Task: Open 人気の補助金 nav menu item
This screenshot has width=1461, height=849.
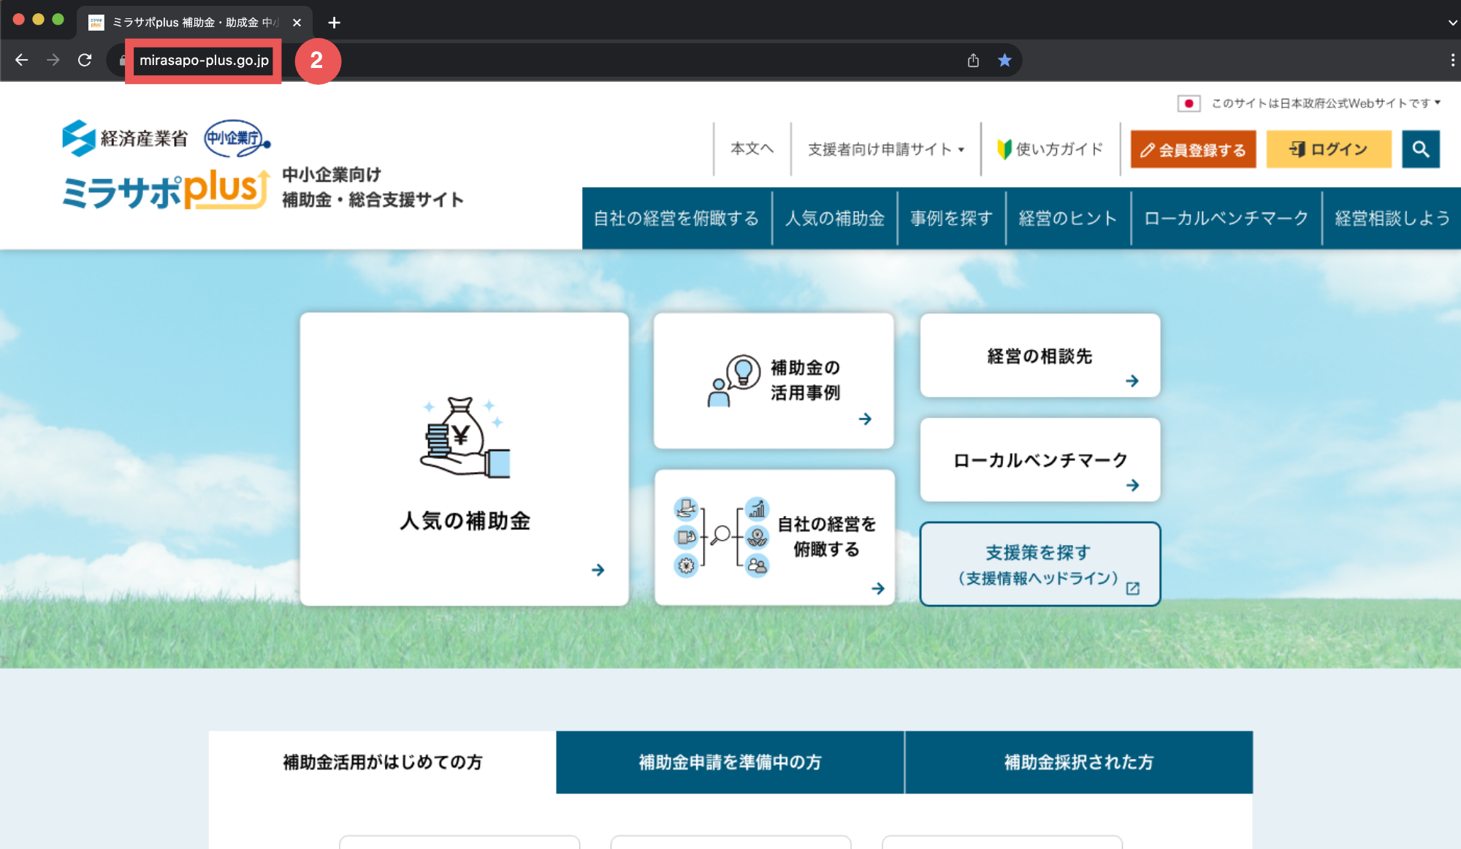Action: (835, 218)
